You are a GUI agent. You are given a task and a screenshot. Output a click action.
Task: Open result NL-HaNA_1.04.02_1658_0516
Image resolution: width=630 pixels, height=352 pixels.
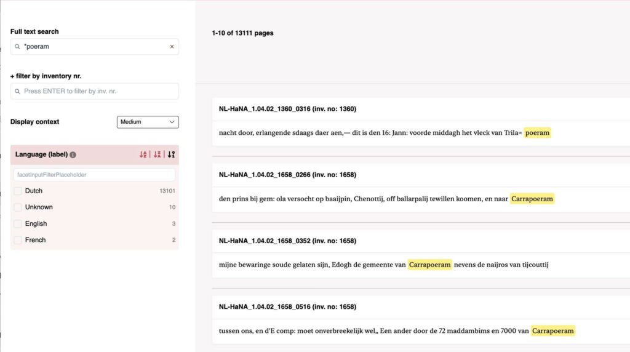[x=287, y=306]
